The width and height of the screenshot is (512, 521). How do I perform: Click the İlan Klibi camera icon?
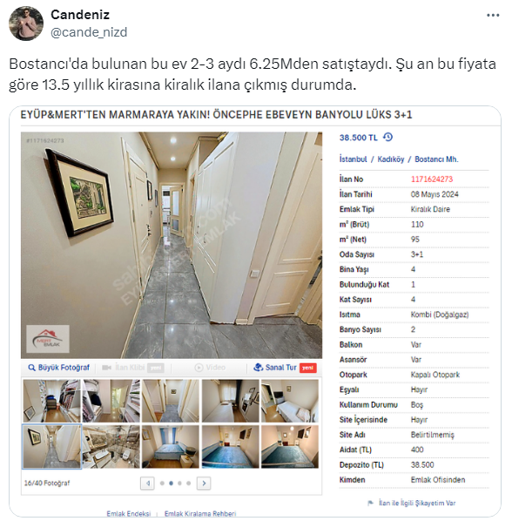(106, 368)
